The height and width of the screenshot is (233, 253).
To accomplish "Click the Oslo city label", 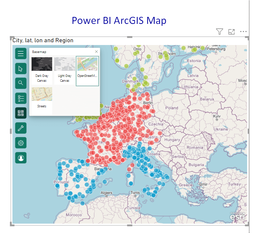I will 137,49.
